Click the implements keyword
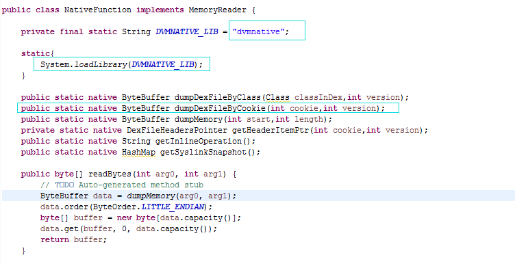 160,10
